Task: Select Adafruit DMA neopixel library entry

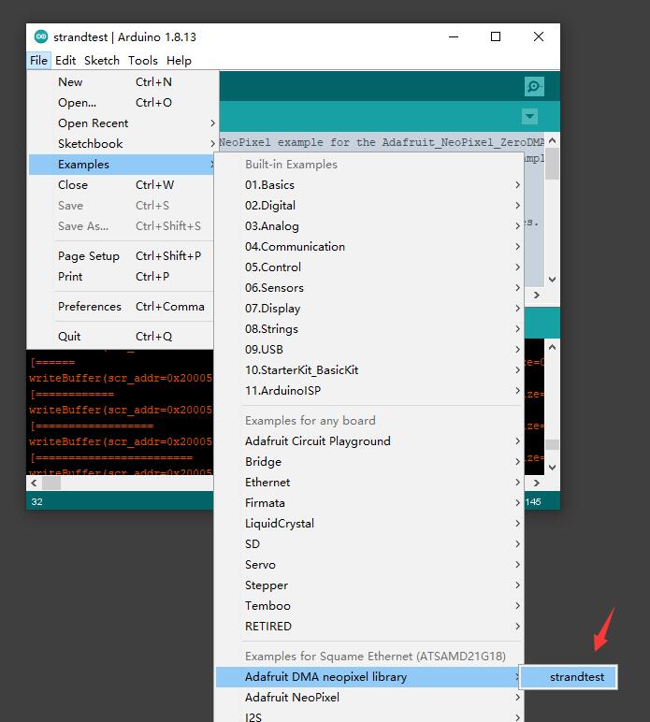Action: (x=369, y=677)
